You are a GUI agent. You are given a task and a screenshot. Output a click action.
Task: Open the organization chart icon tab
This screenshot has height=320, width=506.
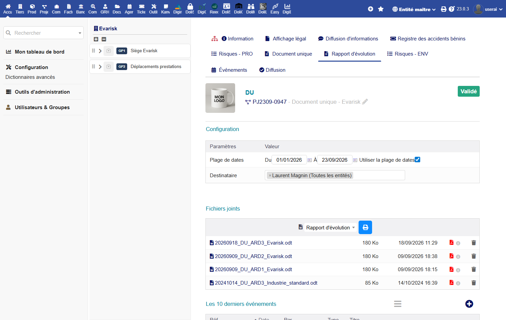pos(215,39)
